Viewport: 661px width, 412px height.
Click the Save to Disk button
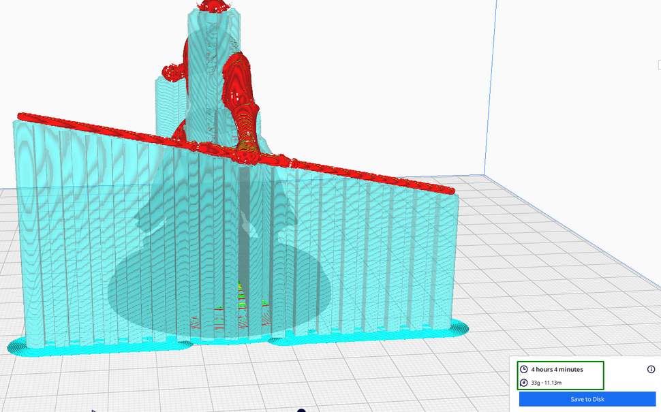pos(587,400)
